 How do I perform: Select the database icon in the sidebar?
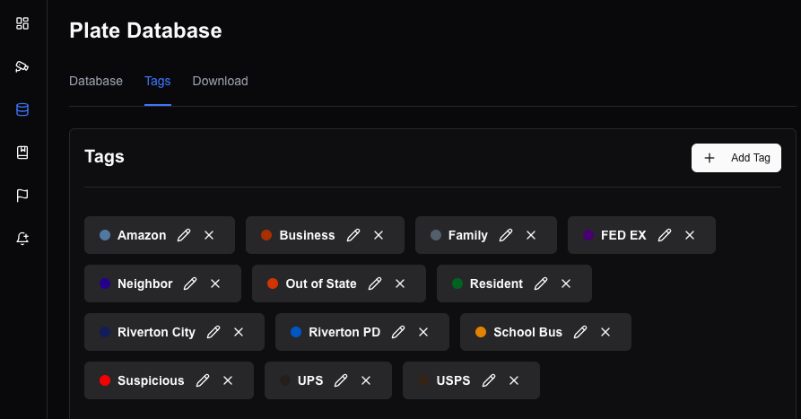point(22,109)
